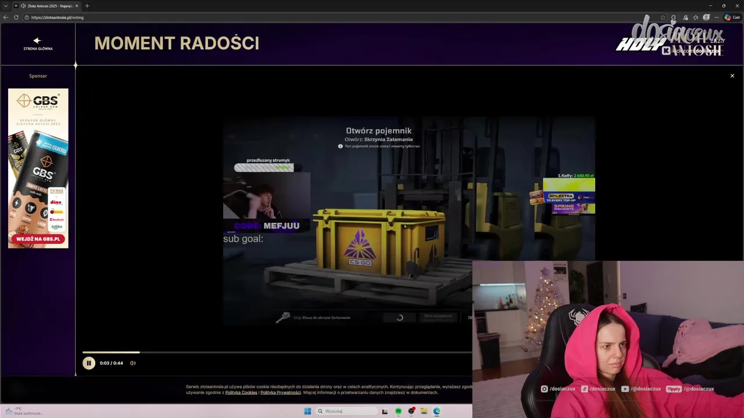Open the browser profile avatar

(x=706, y=17)
